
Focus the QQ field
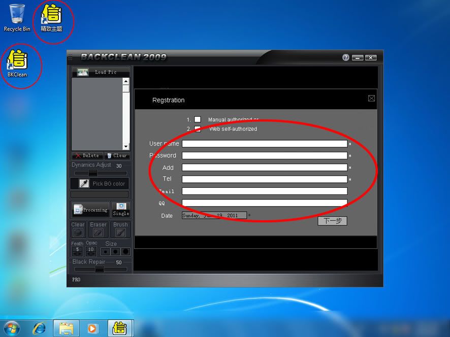[265, 203]
